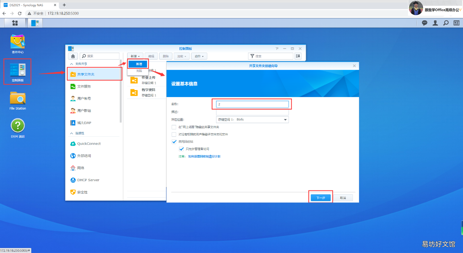This screenshot has height=253, width=463.
Task: Close the DS2021 browser tab
Action: click(55, 5)
